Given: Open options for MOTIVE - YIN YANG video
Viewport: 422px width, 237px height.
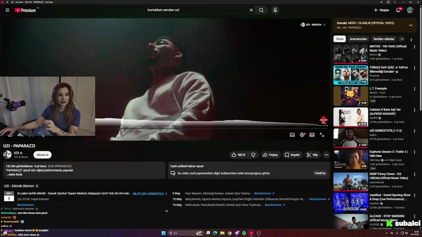Looking at the screenshot, I should click(x=414, y=47).
